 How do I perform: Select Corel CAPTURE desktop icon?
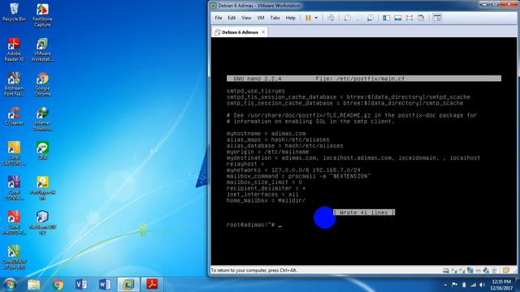(14, 153)
